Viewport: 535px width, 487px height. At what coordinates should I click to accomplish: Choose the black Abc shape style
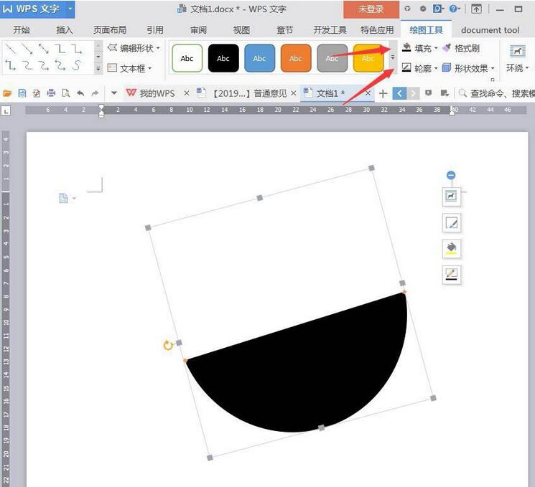(x=223, y=58)
